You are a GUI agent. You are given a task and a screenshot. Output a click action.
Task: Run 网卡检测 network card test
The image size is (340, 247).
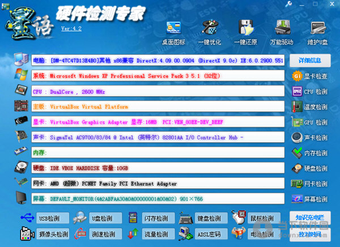pyautogui.click(x=309, y=184)
